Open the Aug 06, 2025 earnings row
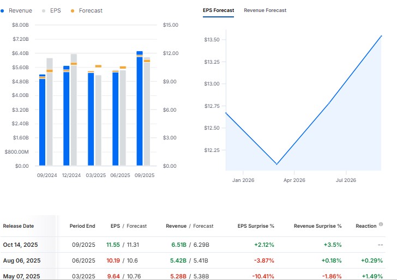397x280 pixels. click(21, 260)
